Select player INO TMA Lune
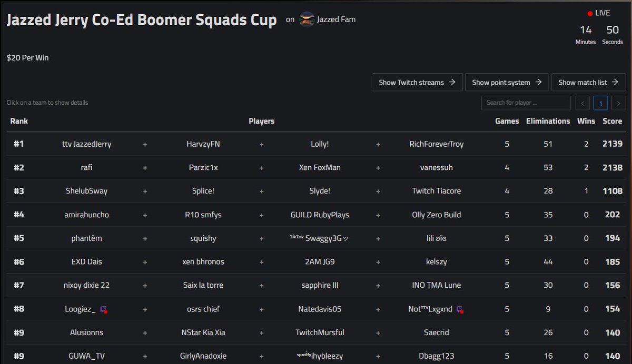632x364 pixels. pyautogui.click(x=437, y=285)
